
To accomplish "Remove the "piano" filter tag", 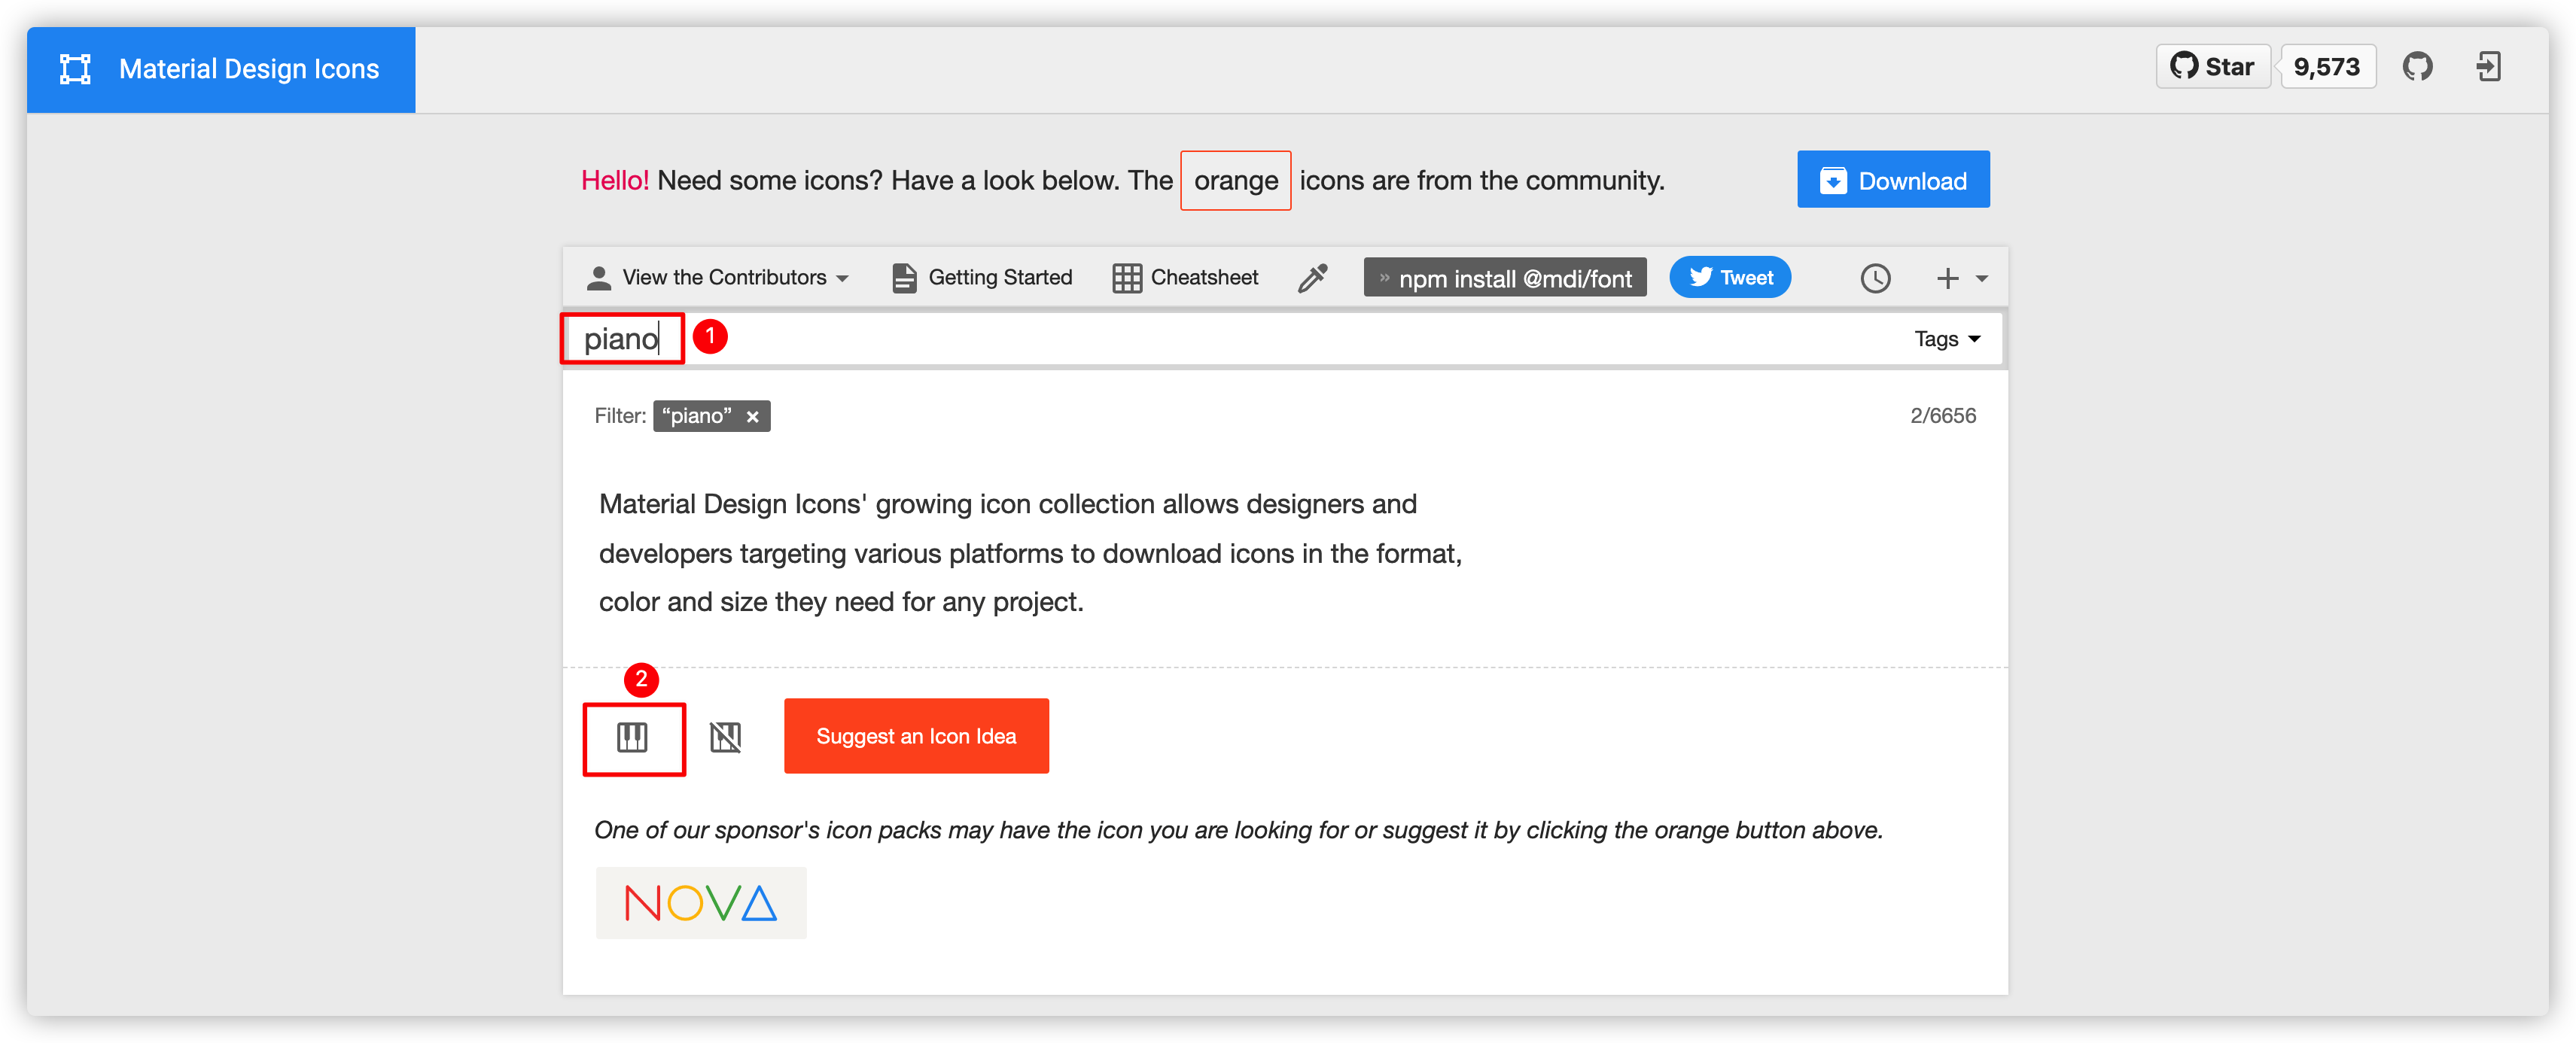I will click(x=753, y=417).
